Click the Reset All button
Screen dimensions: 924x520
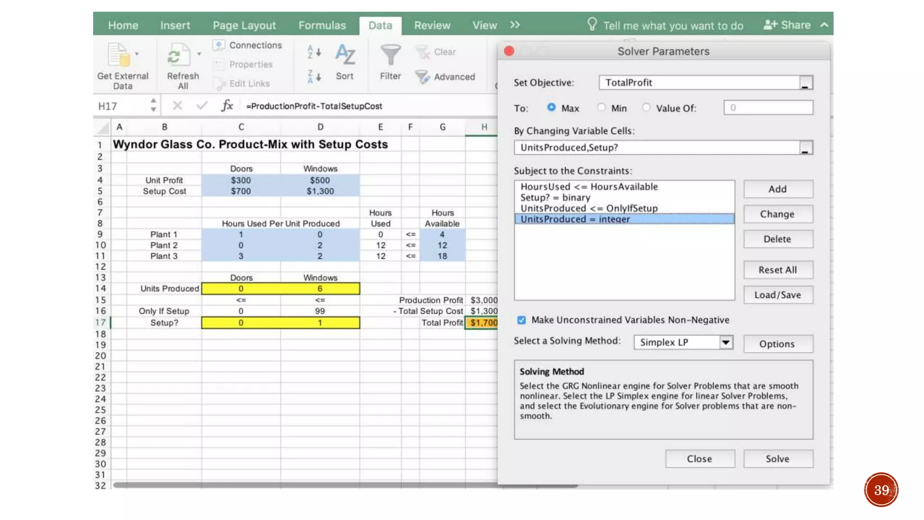(778, 270)
